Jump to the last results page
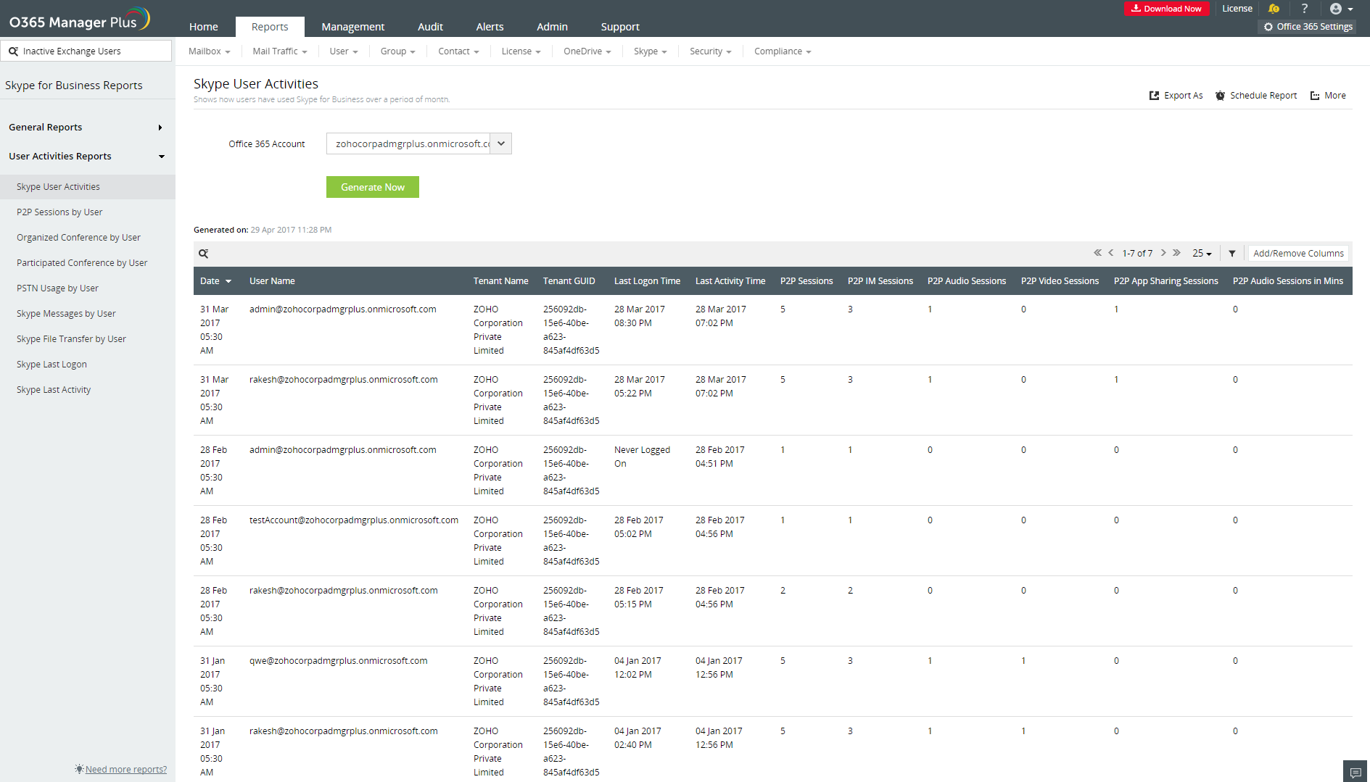1370x782 pixels. click(x=1176, y=253)
